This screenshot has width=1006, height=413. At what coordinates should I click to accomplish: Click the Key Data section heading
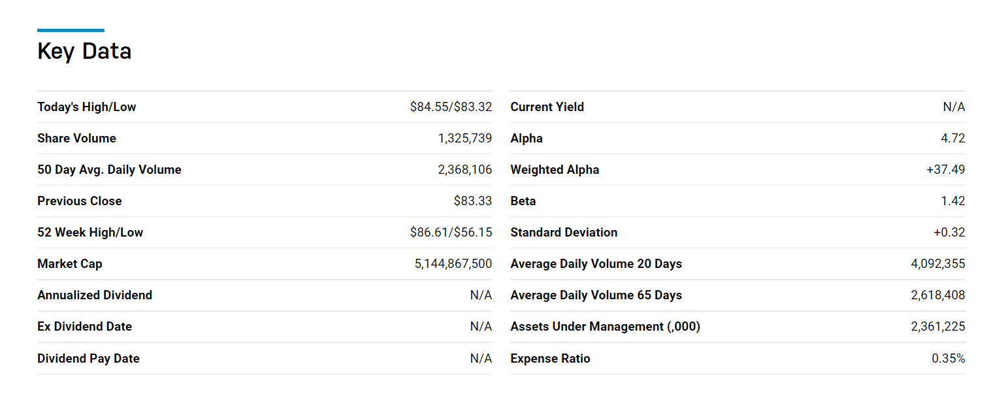coord(84,51)
